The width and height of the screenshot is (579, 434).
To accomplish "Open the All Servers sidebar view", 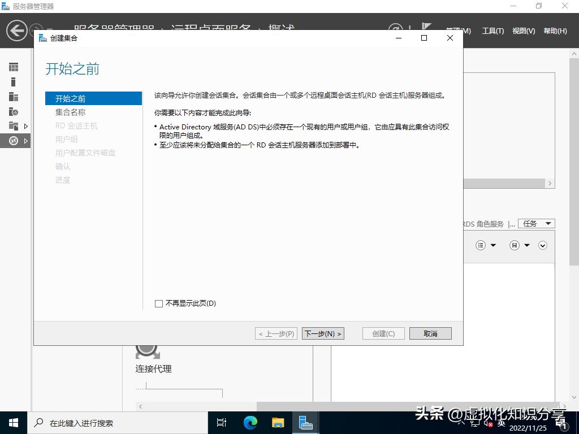I will point(13,97).
